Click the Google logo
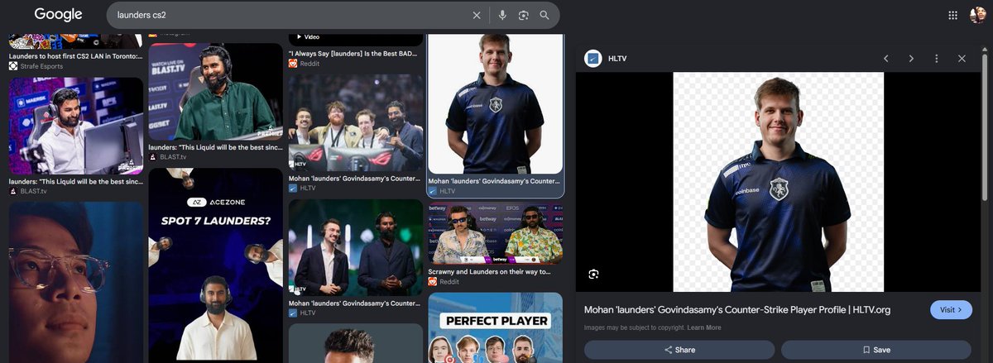Viewport: 993px width, 363px height. 58,15
